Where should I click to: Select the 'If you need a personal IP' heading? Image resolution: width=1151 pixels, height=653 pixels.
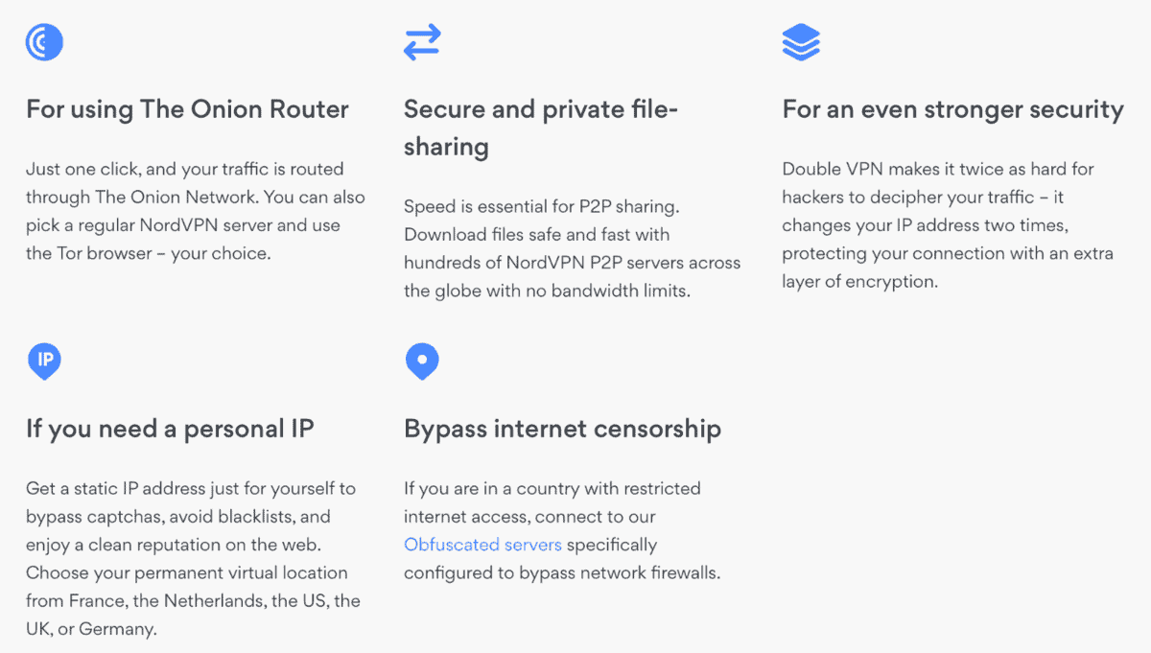(170, 428)
